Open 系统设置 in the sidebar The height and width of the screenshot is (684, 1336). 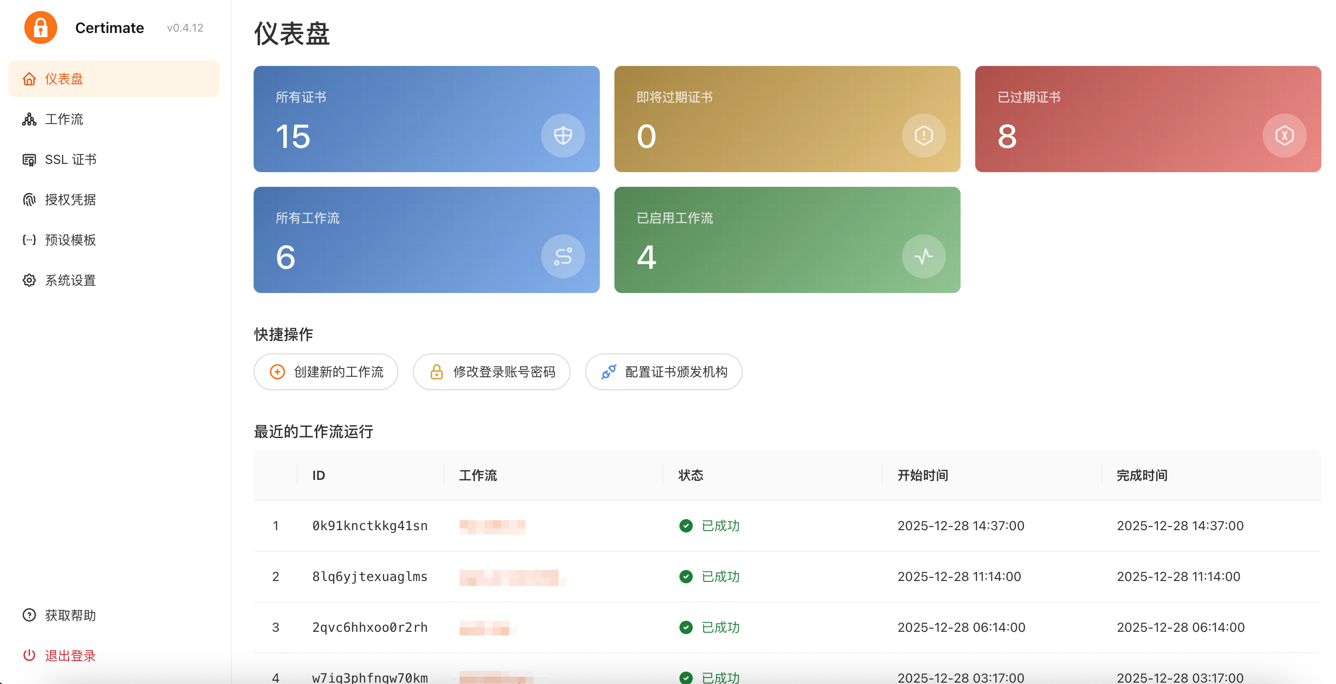[70, 281]
